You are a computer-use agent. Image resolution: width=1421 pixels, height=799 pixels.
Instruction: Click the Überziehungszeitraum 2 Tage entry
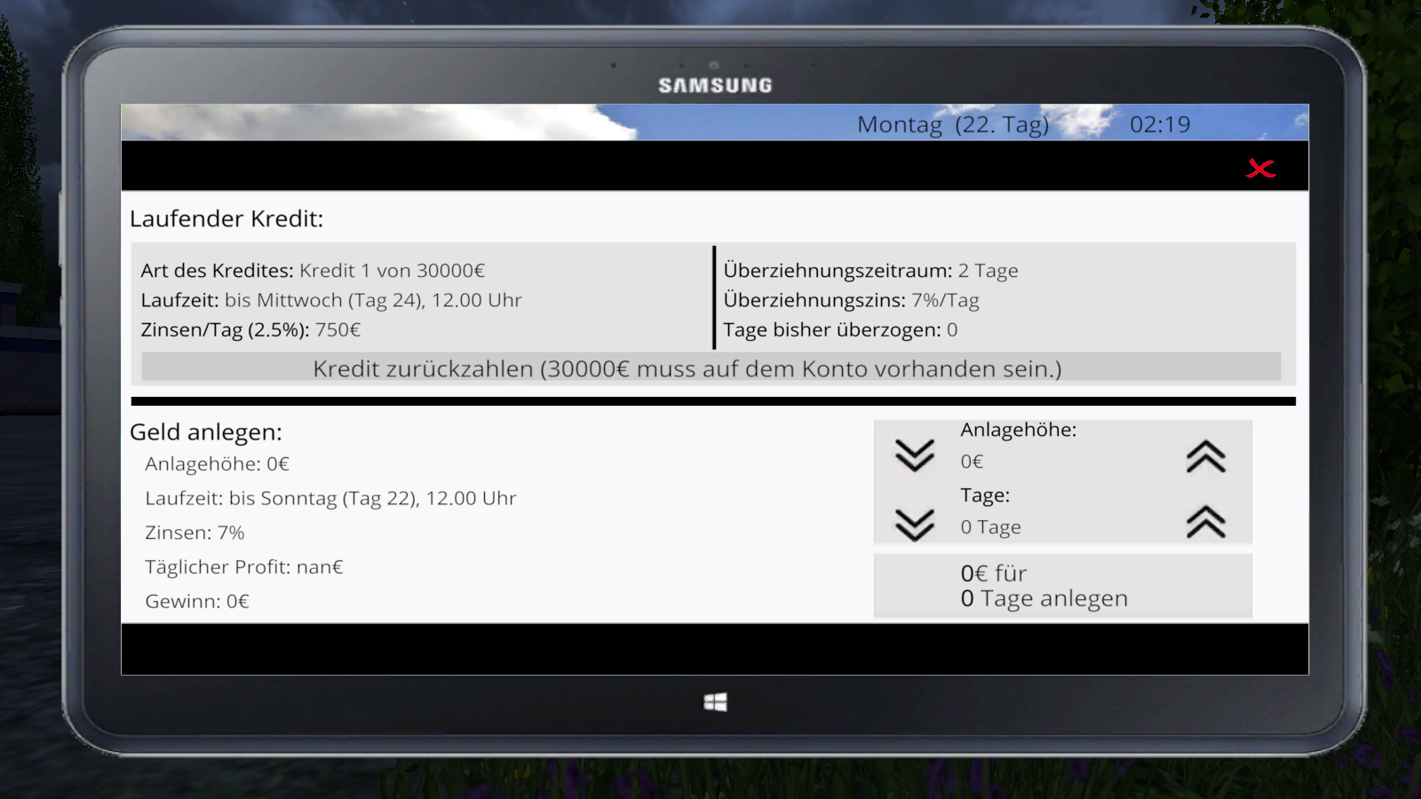(870, 271)
